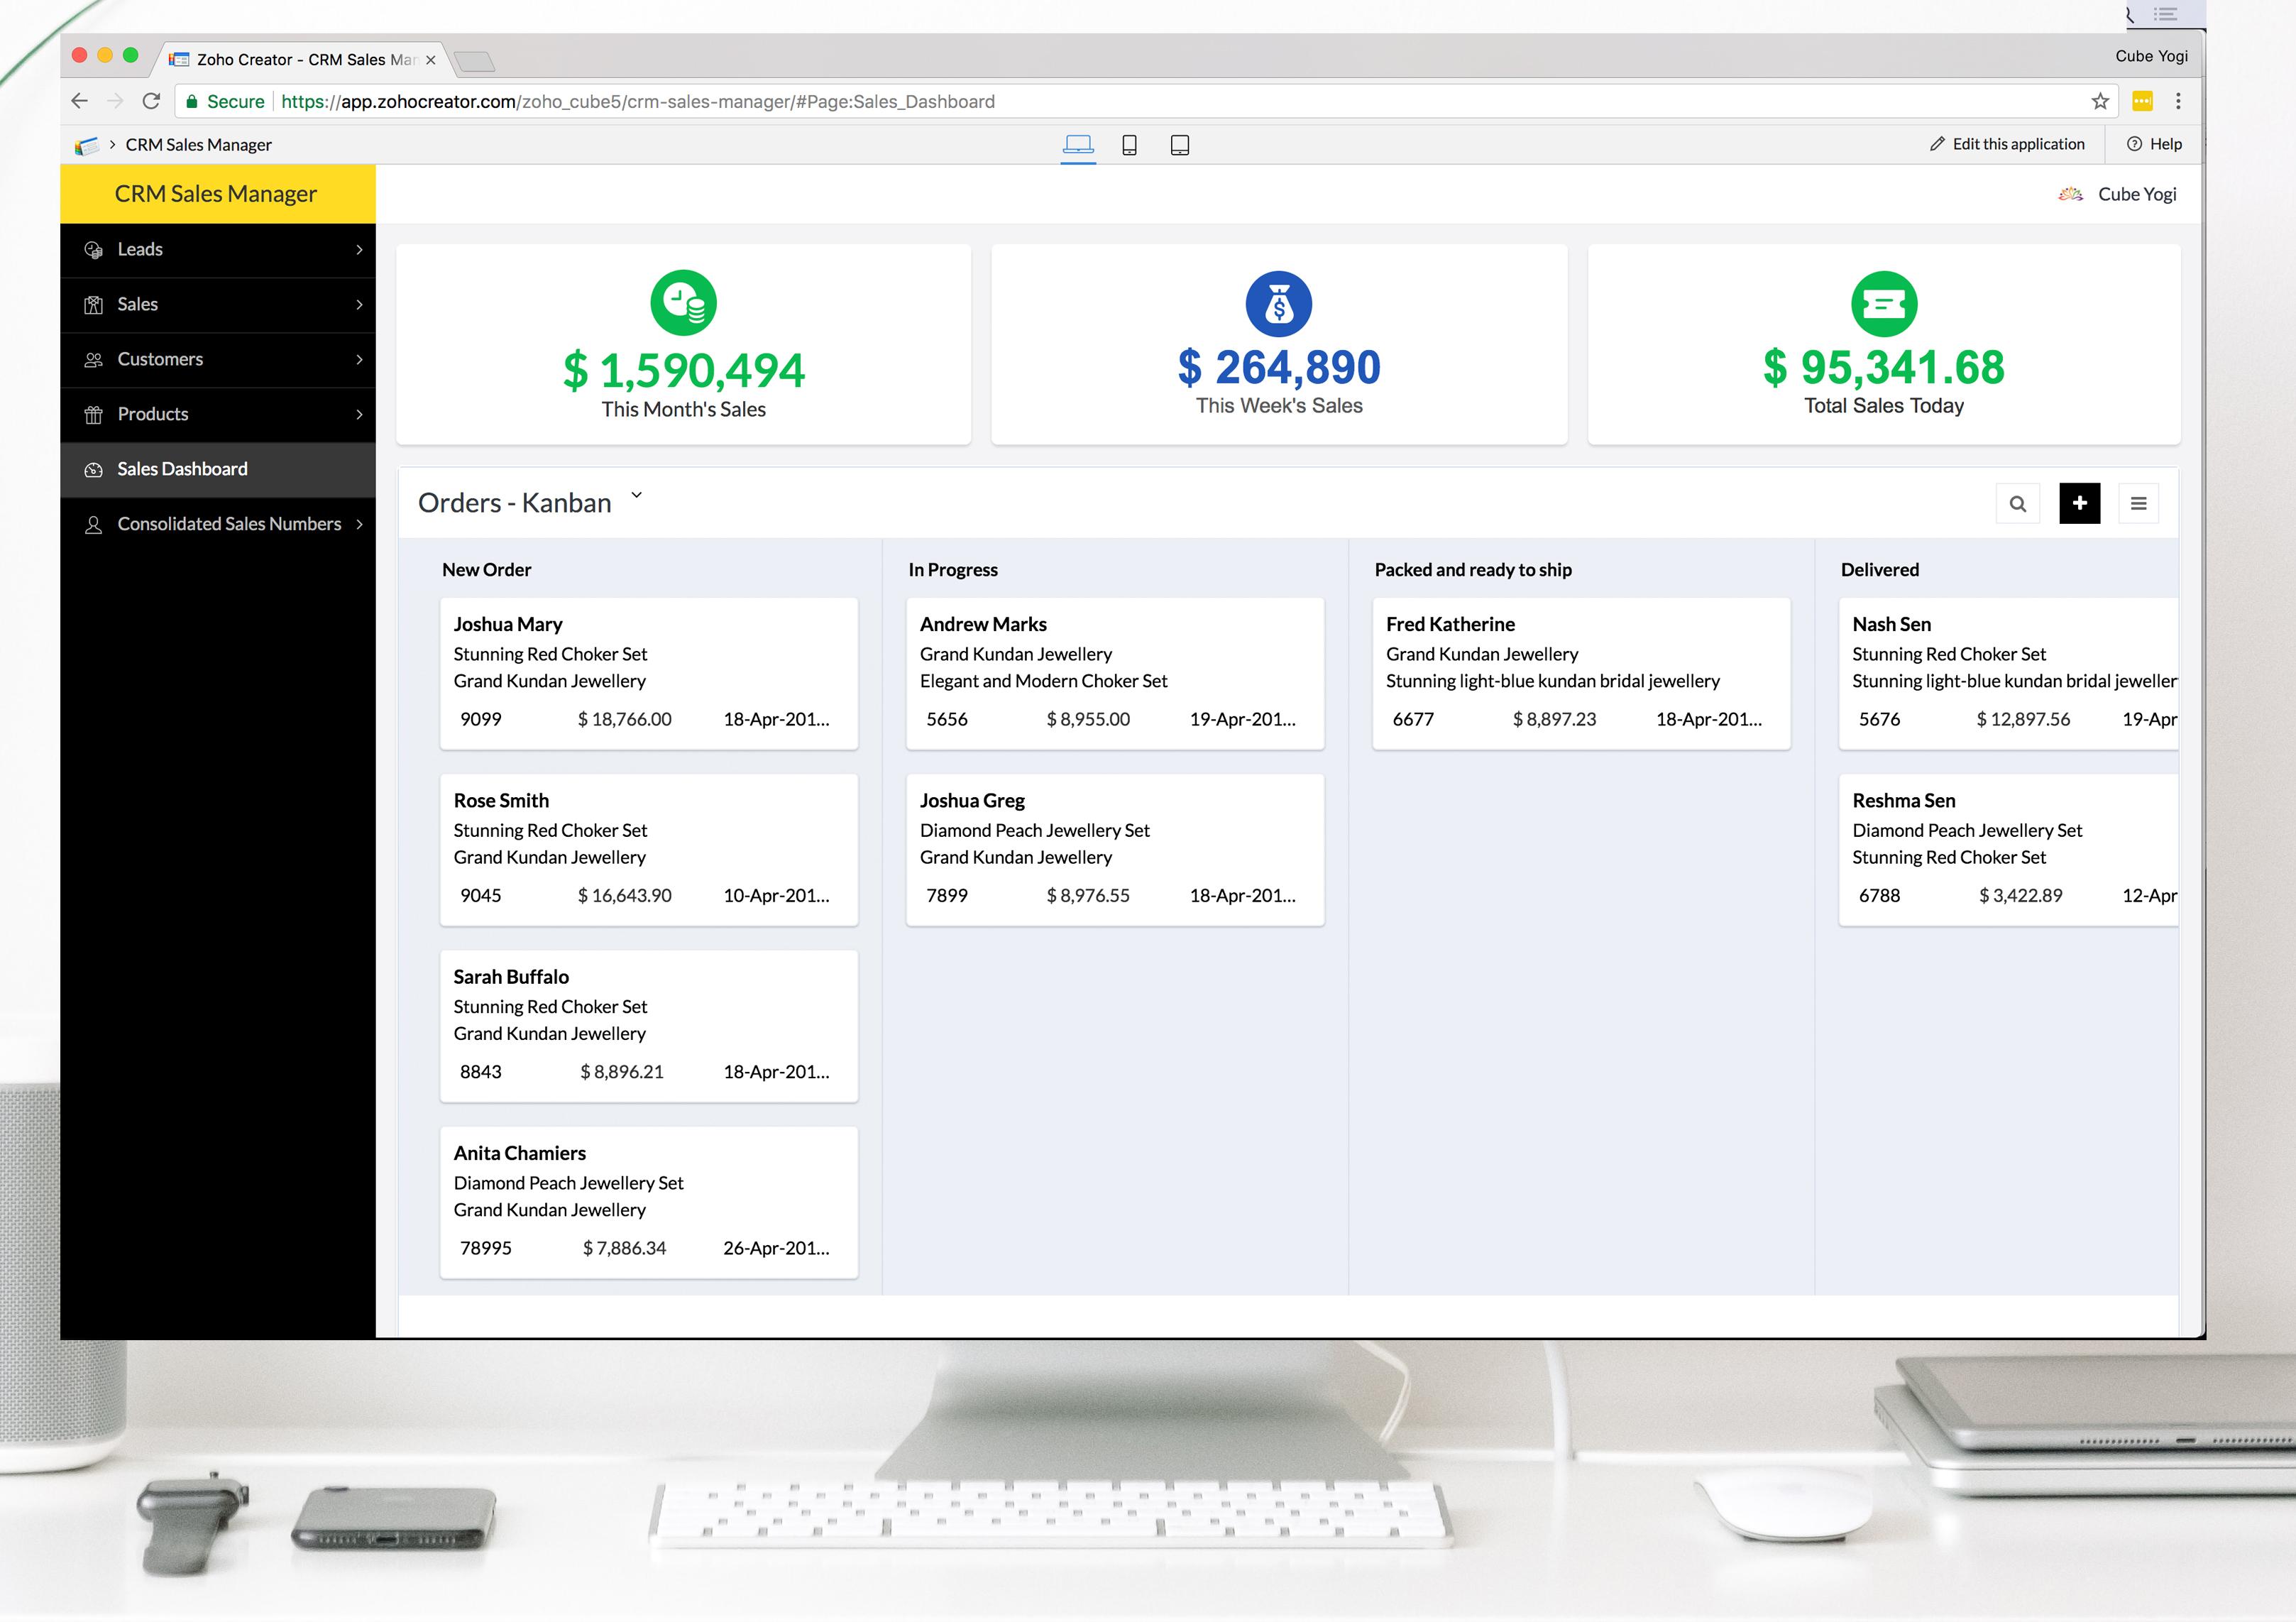Image resolution: width=2296 pixels, height=1622 pixels.
Task: Click the In Progress column heading
Action: (953, 570)
